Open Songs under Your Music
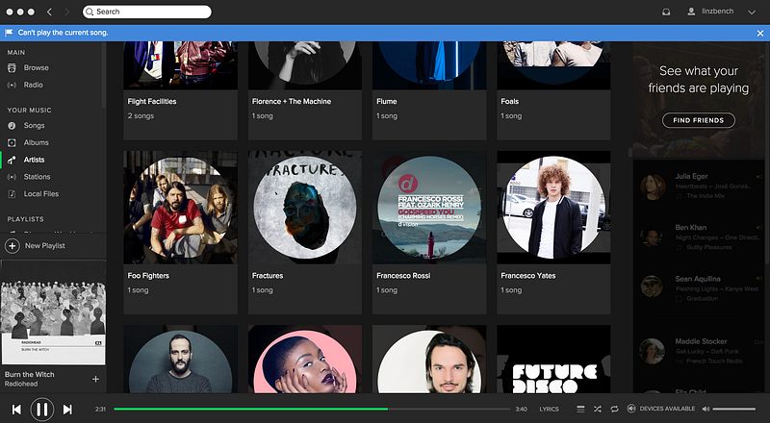 34,126
